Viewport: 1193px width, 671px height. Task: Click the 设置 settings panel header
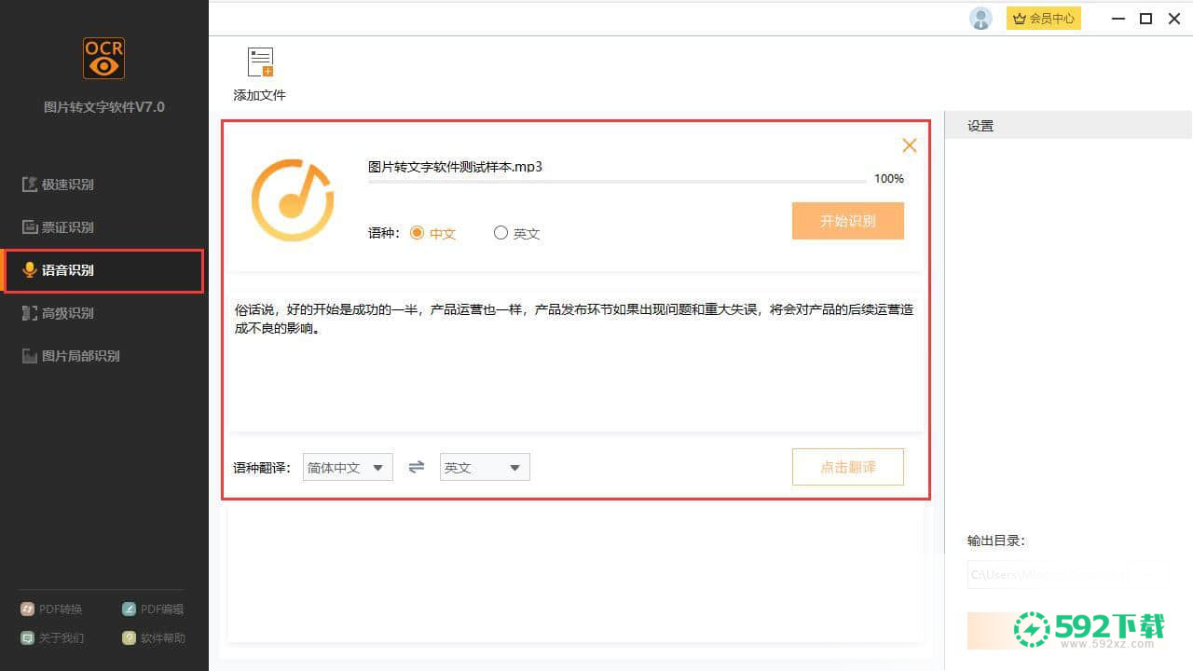[x=1068, y=126]
